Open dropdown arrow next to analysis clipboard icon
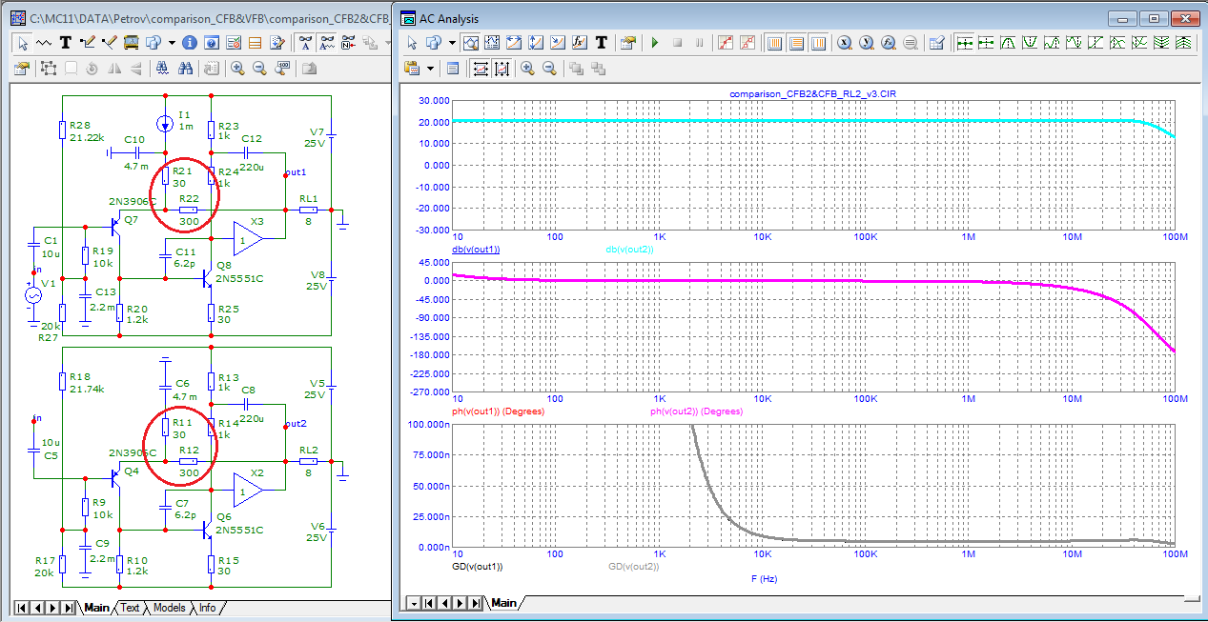 (431, 69)
